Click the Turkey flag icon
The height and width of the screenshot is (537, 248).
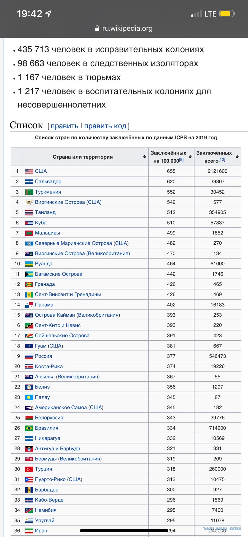[x=29, y=469]
